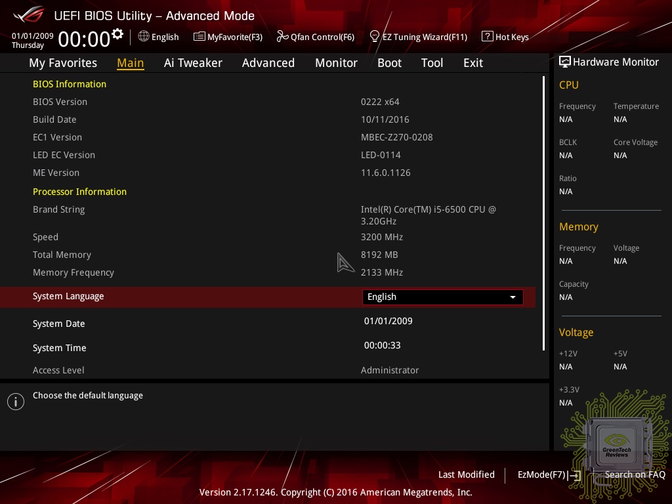Click the info icon beside help text
Viewport: 672px width, 504px height.
click(x=16, y=402)
